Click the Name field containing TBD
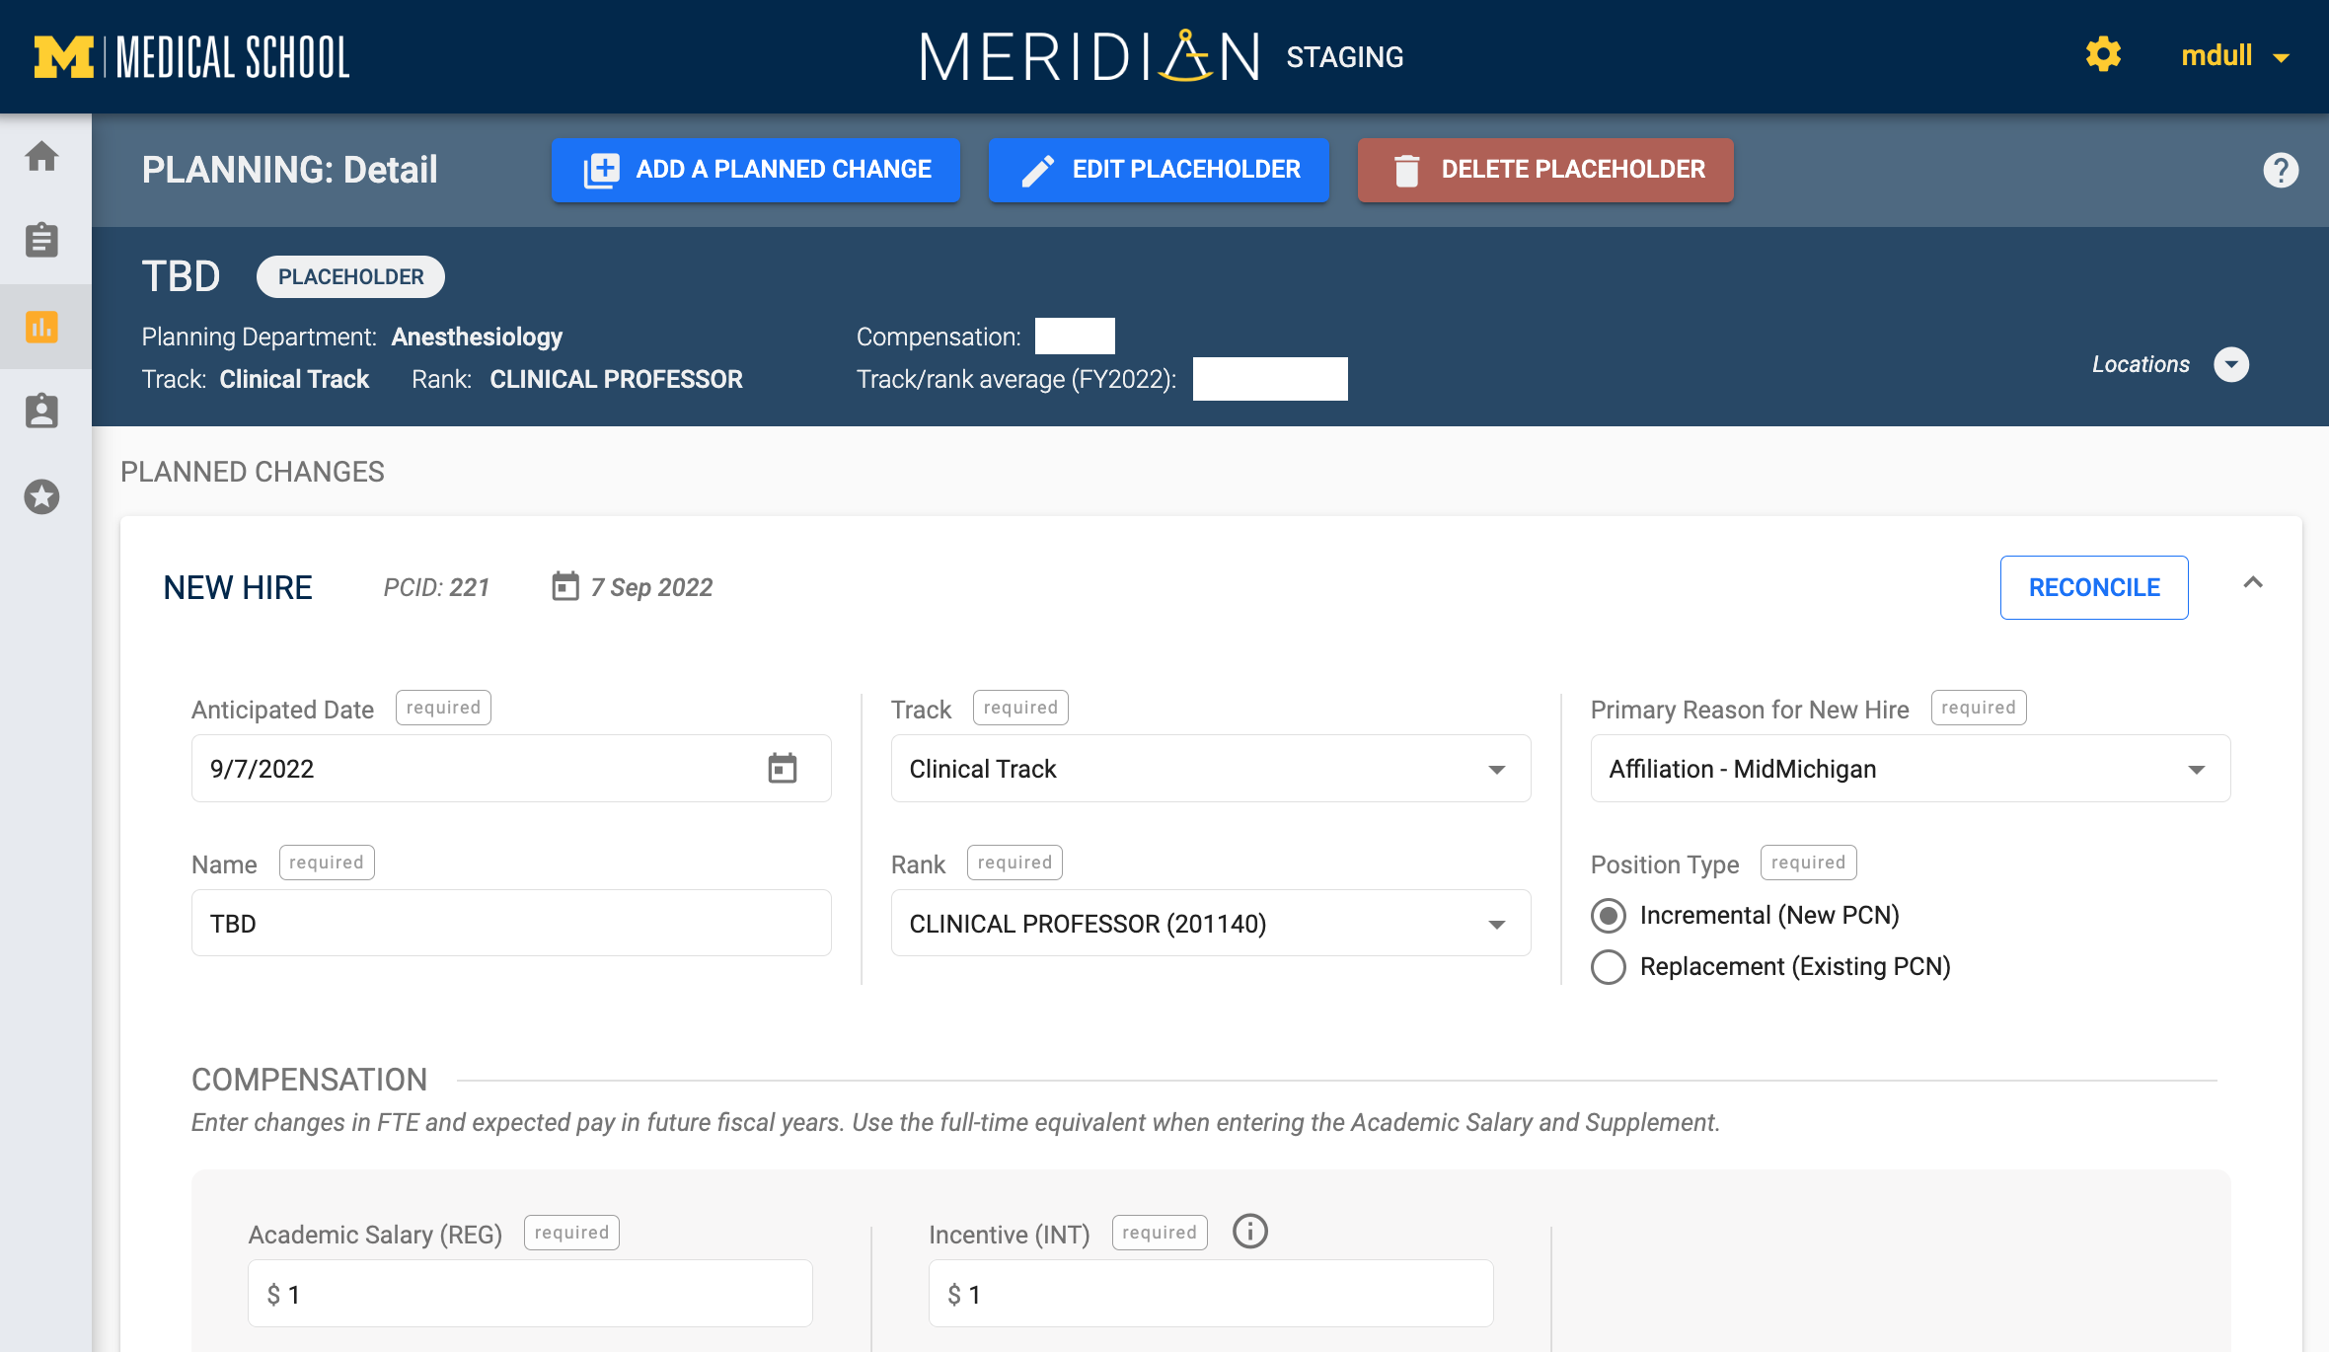This screenshot has height=1352, width=2329. 511,924
